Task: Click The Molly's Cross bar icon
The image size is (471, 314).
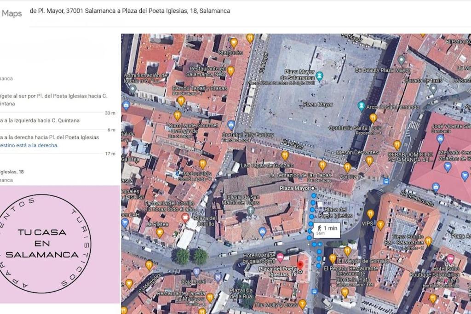Action: tap(303, 304)
